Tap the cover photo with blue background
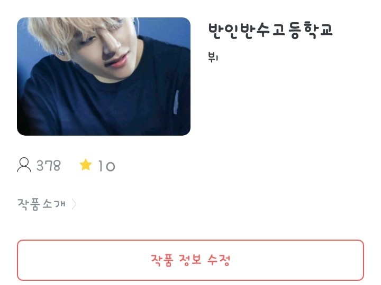Viewport: 381px width, 285px height. pyautogui.click(x=104, y=77)
